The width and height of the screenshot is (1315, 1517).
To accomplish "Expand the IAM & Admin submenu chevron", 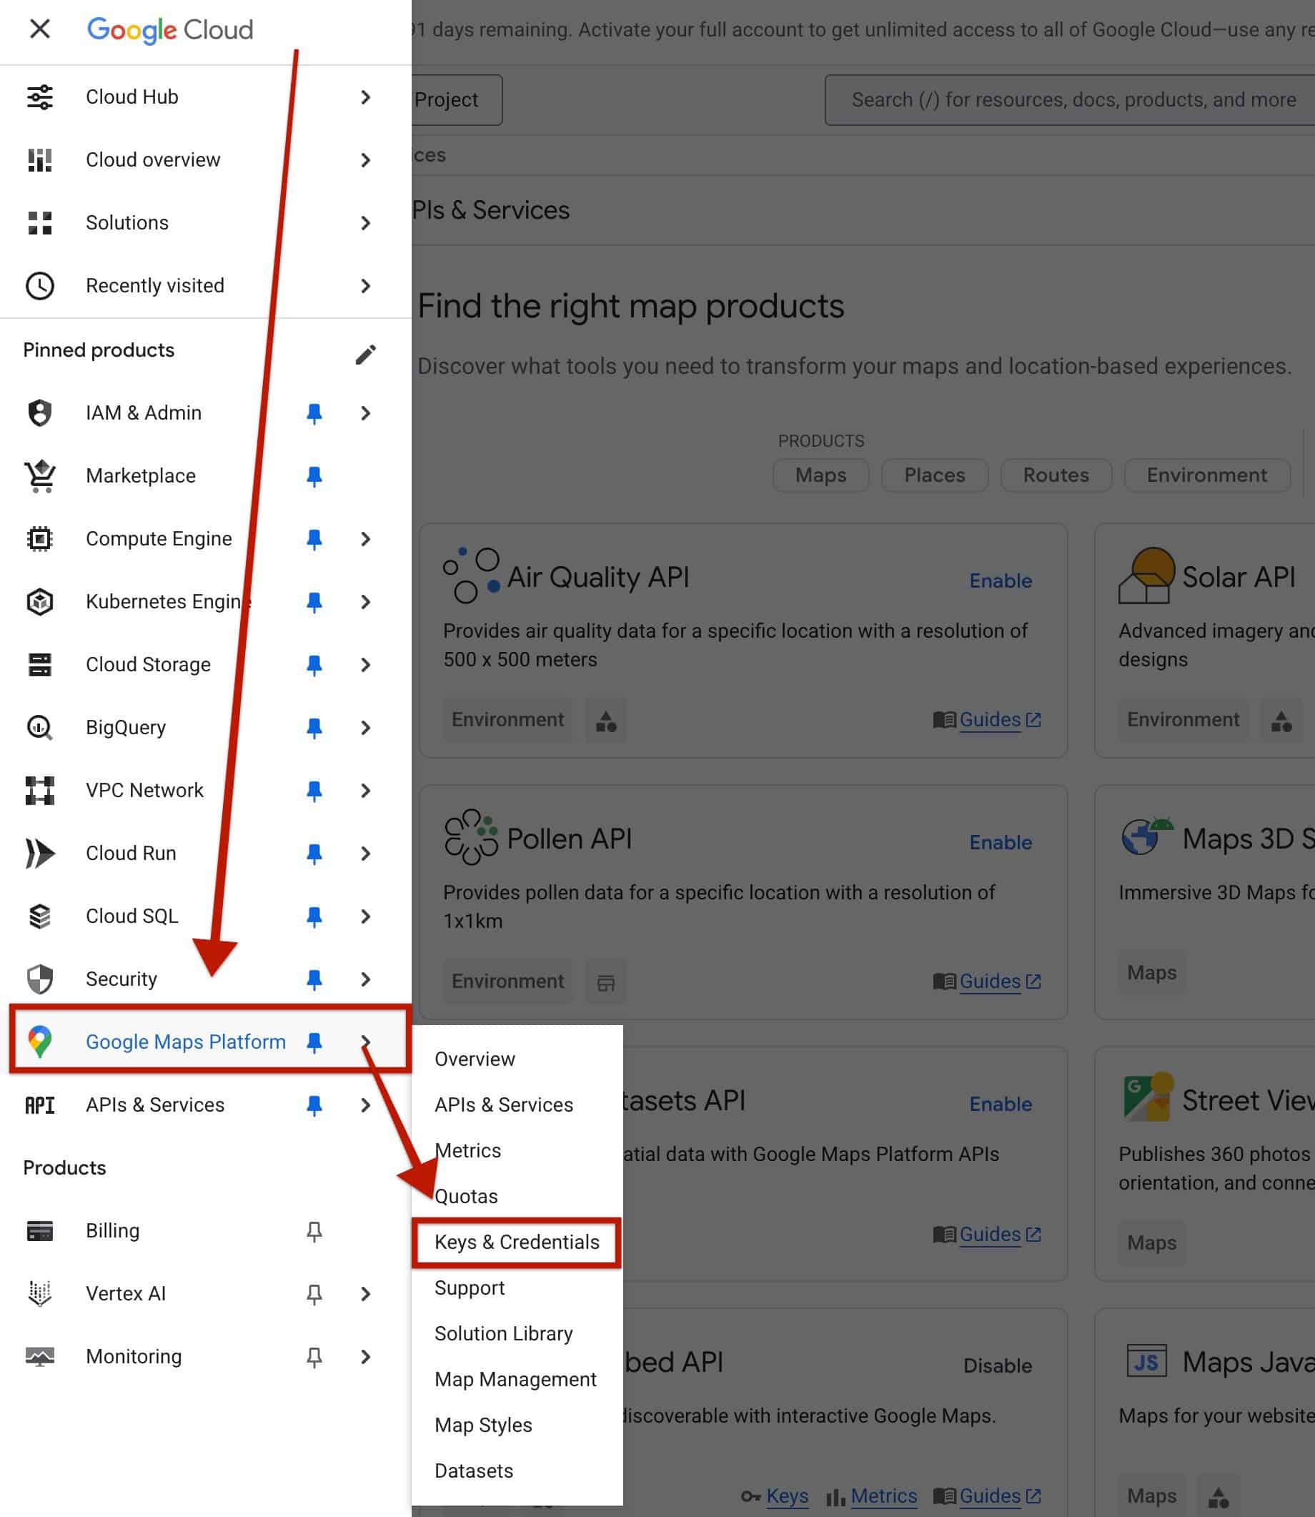I will 365,413.
